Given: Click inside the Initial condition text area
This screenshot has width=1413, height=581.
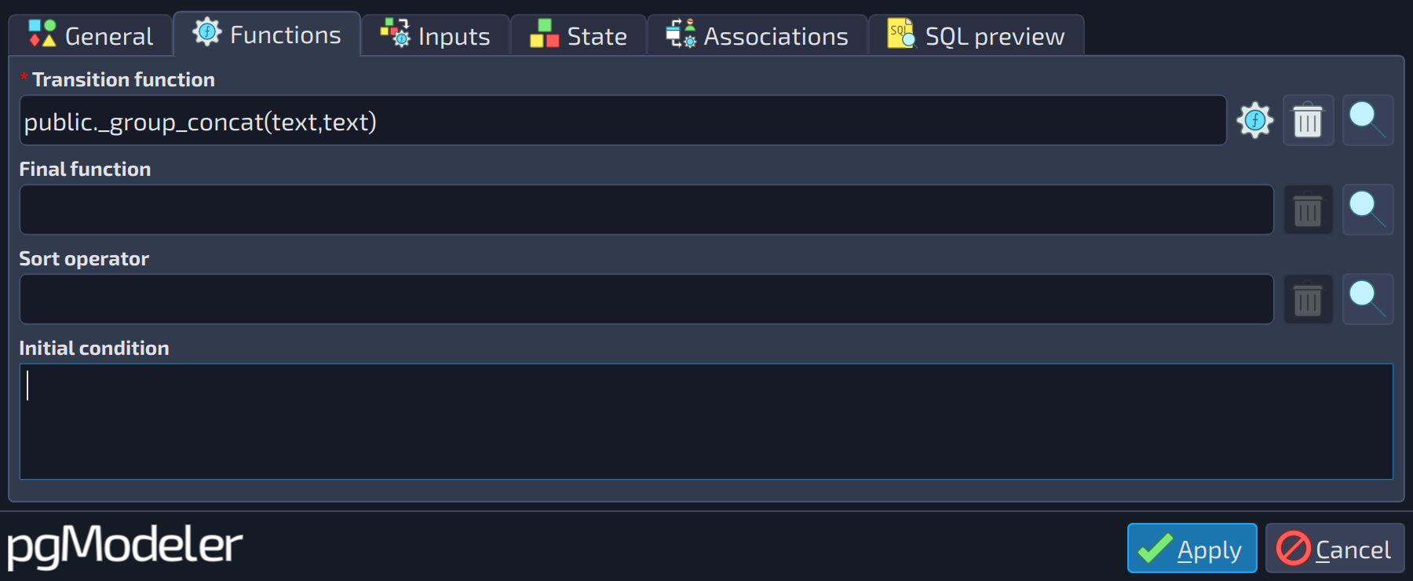Looking at the screenshot, I should click(x=706, y=422).
